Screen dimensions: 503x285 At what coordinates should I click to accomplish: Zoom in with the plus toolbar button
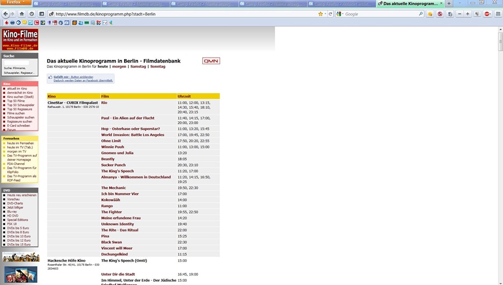pos(467,14)
